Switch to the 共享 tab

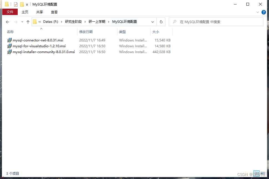point(39,12)
